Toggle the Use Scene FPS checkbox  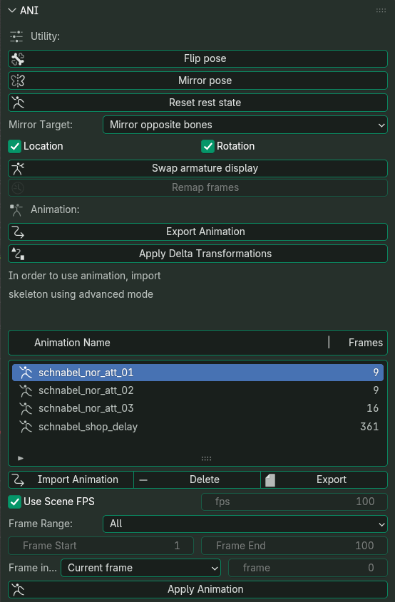pos(14,502)
